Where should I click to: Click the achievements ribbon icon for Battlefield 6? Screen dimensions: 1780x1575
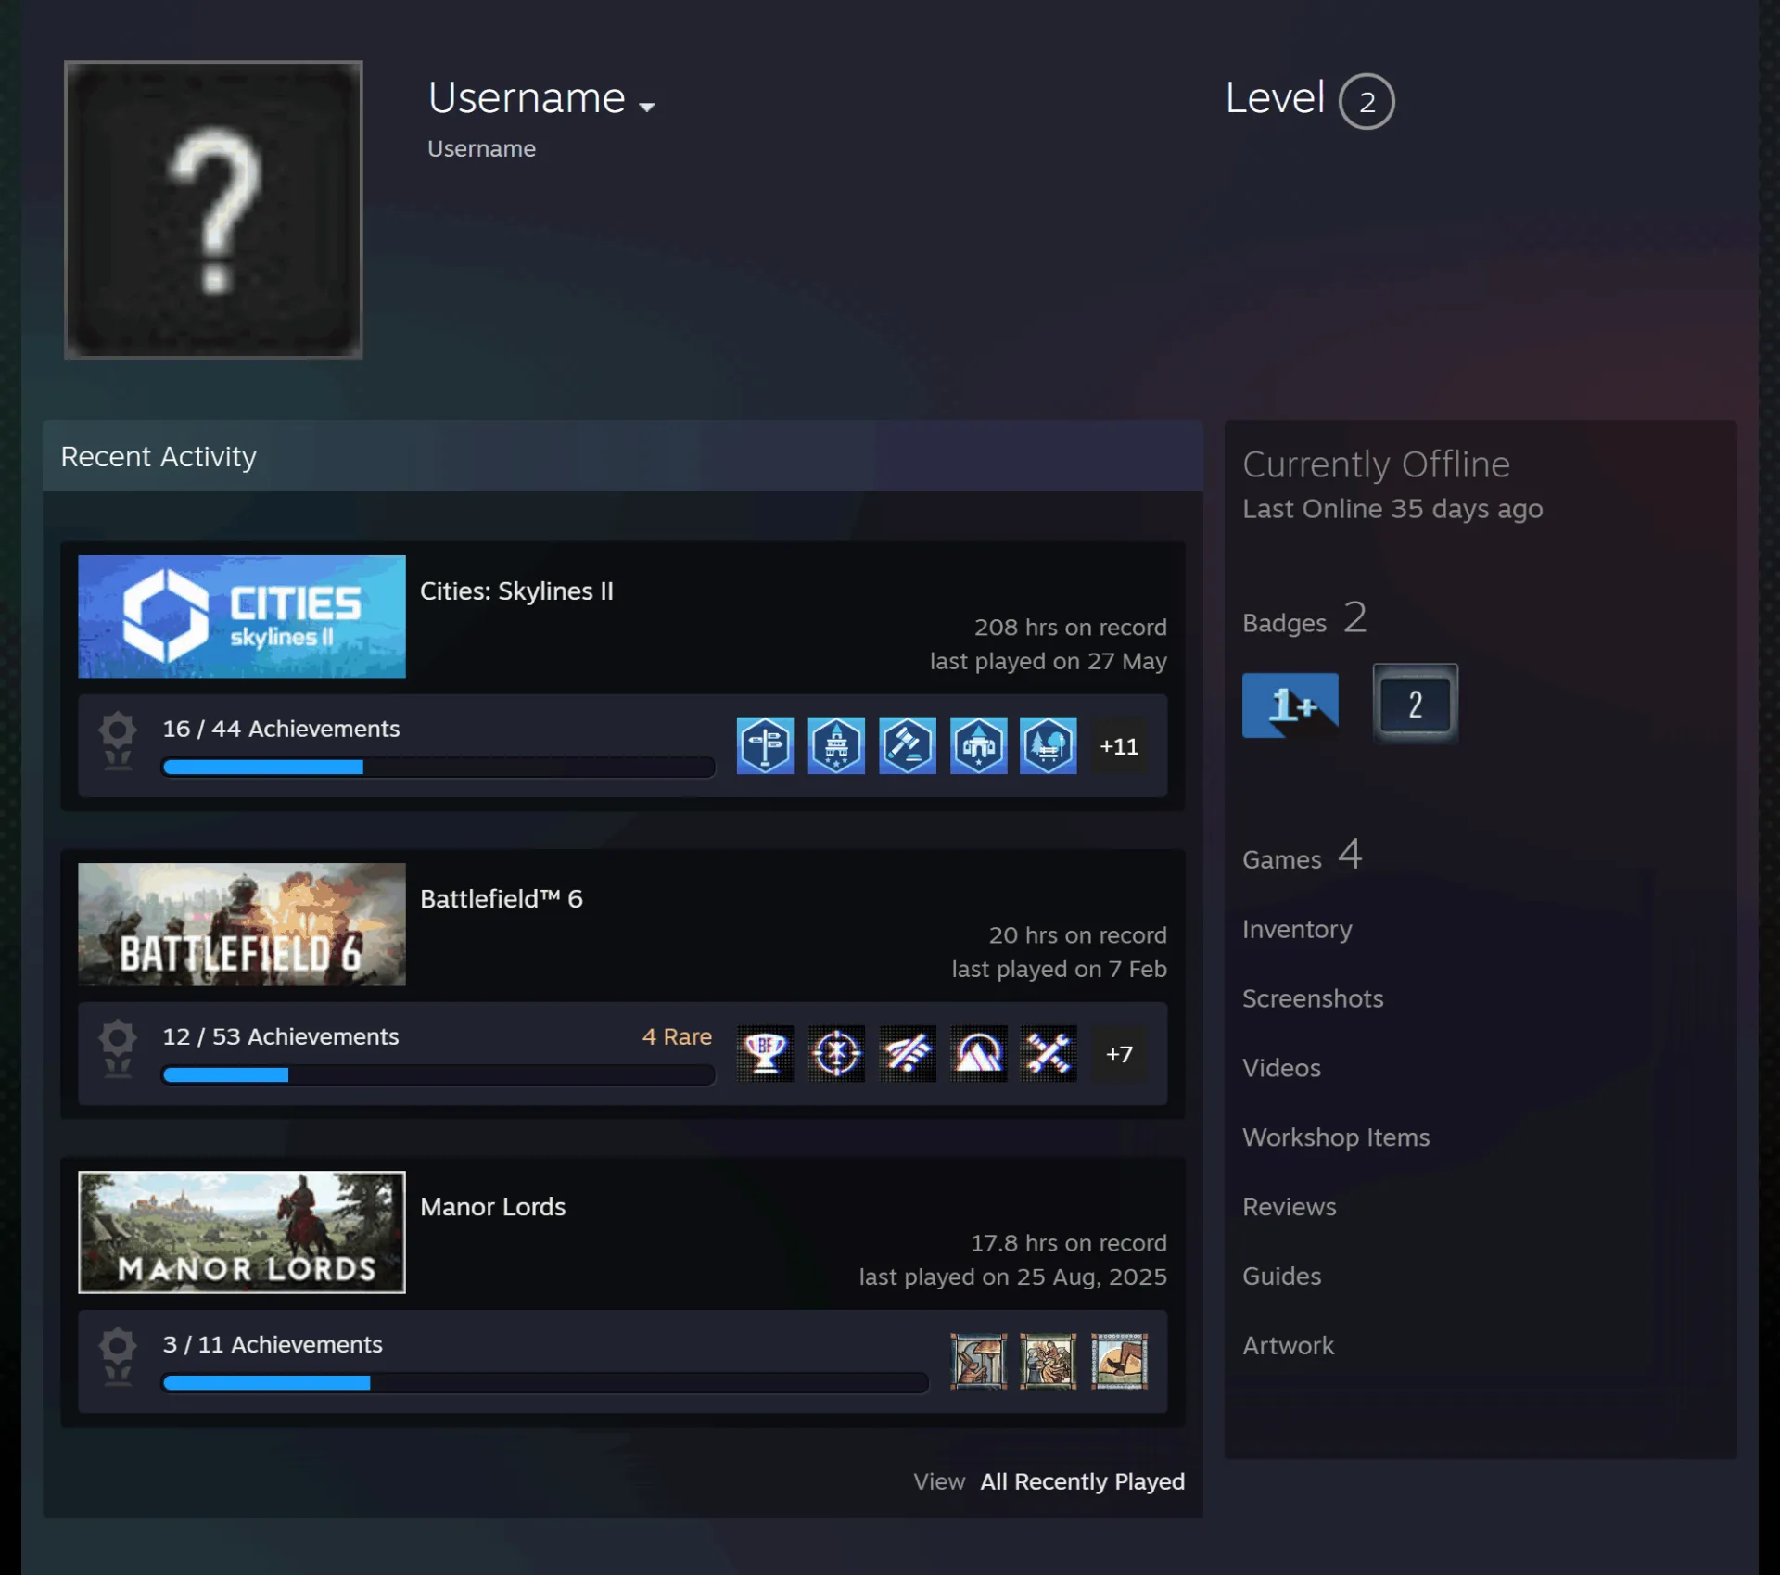[118, 1048]
